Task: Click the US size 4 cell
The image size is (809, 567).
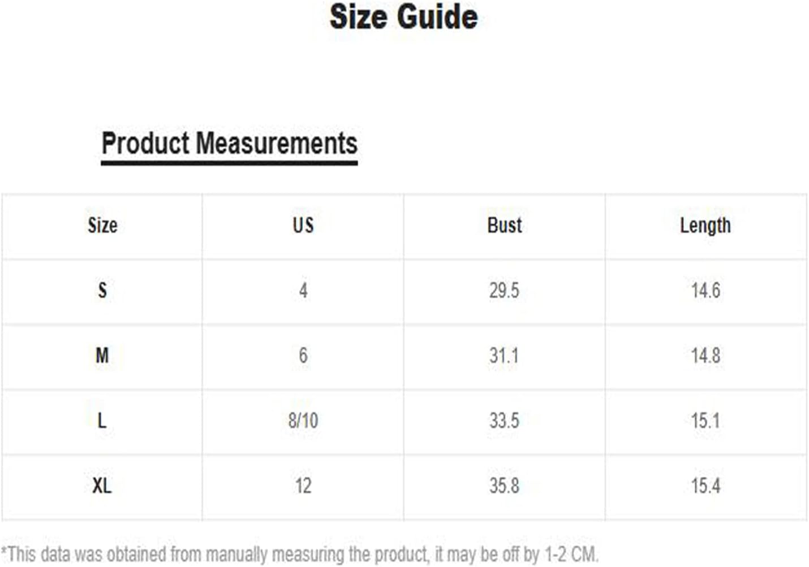Action: pyautogui.click(x=303, y=291)
